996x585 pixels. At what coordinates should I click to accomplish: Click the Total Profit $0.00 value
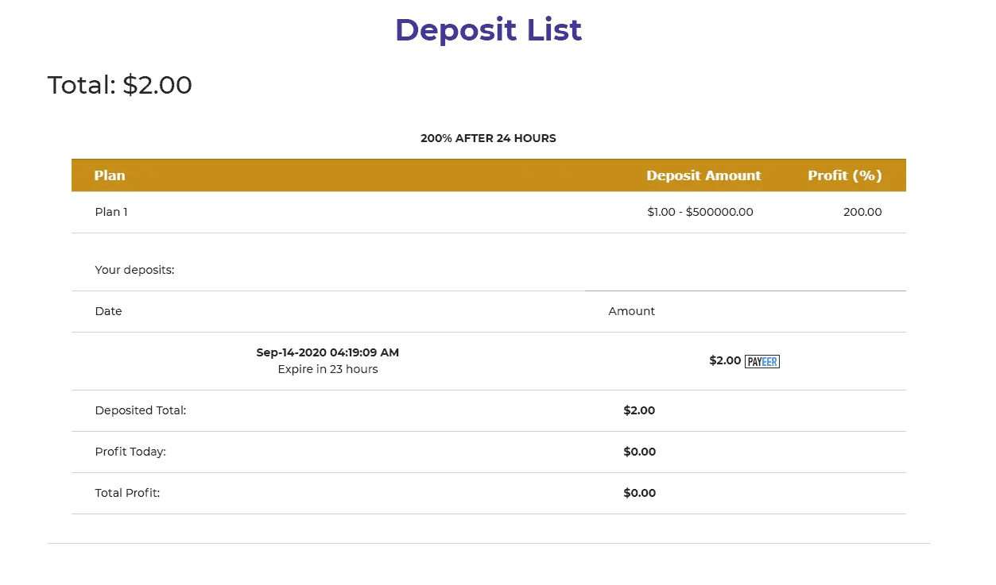tap(639, 493)
